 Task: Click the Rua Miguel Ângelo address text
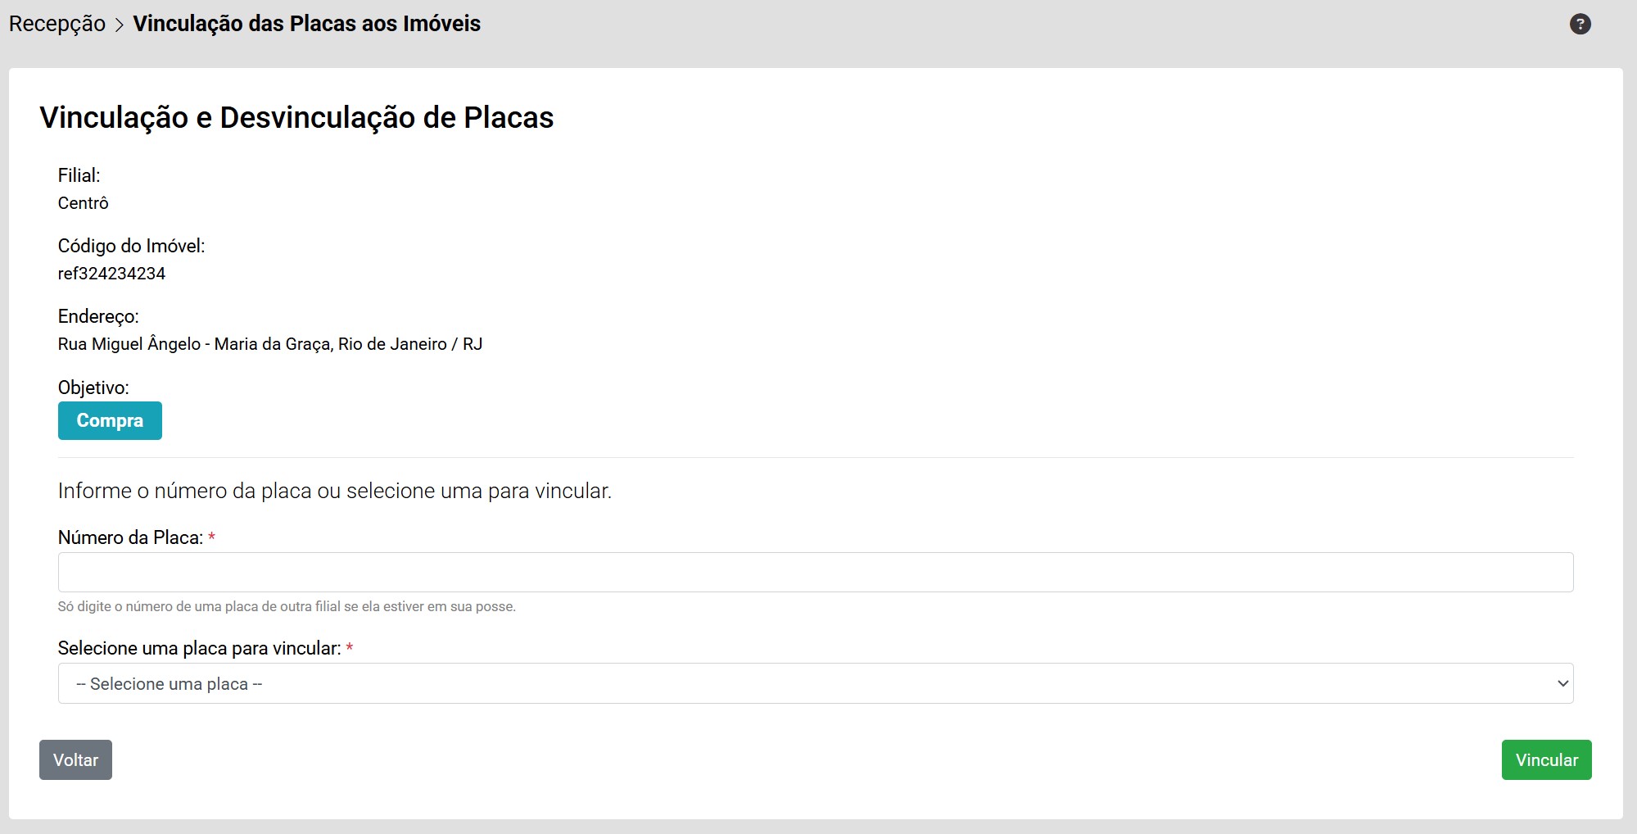click(269, 344)
